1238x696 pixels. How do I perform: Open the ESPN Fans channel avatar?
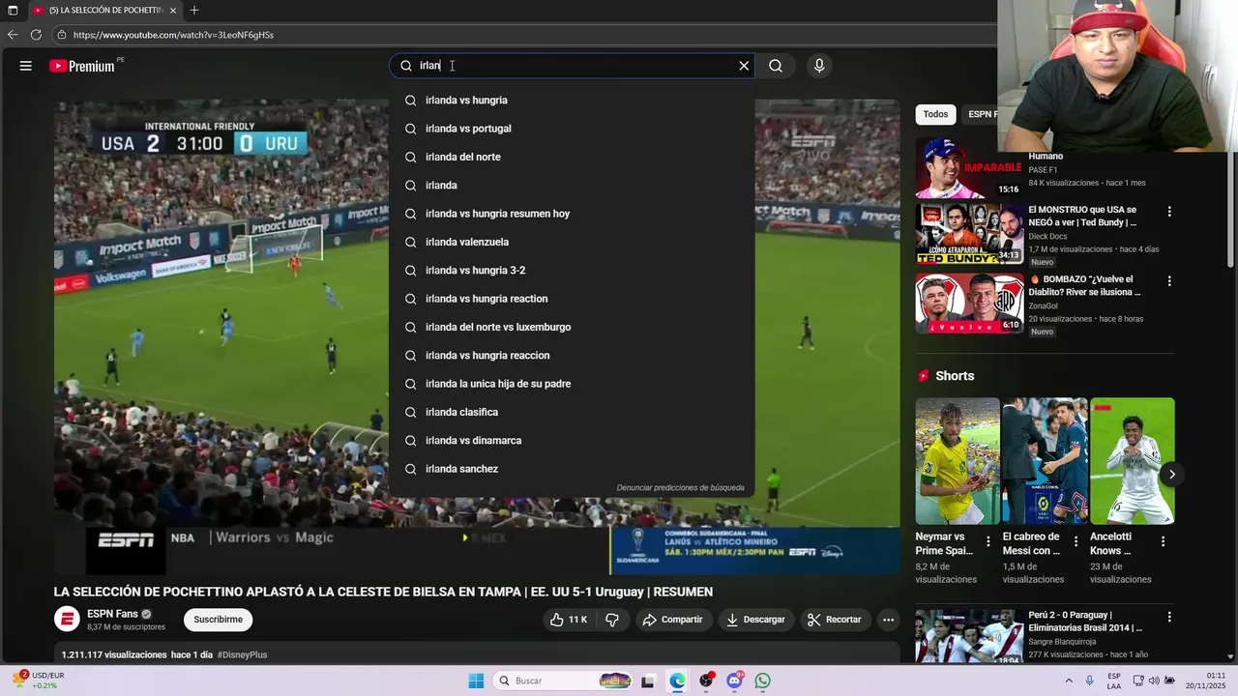point(67,620)
